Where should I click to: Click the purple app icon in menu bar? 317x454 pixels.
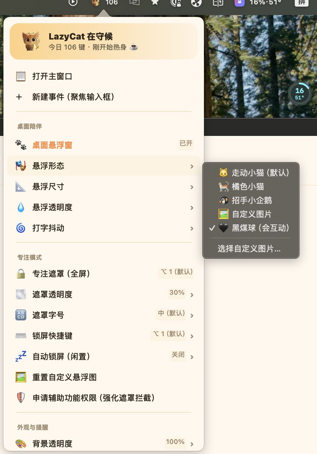[239, 3]
